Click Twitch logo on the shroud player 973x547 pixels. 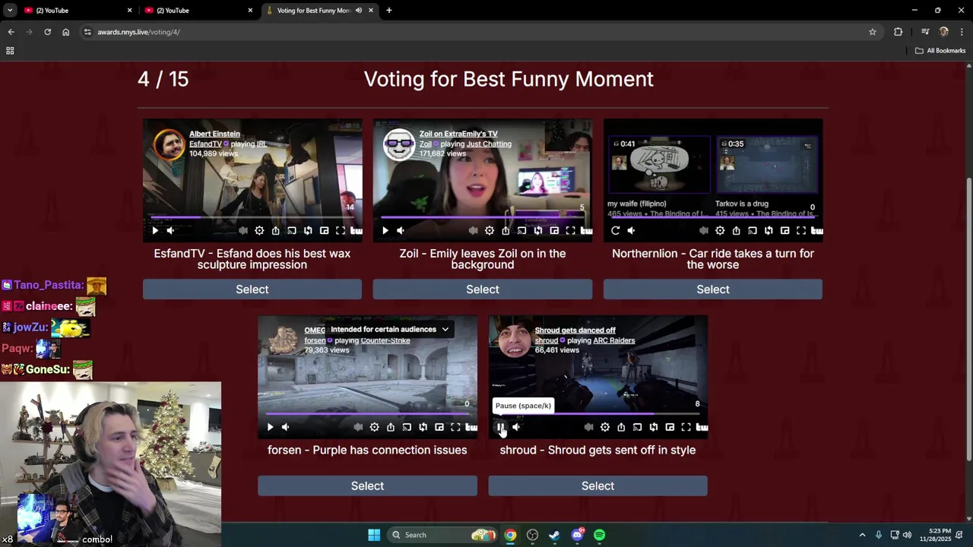pyautogui.click(x=702, y=427)
